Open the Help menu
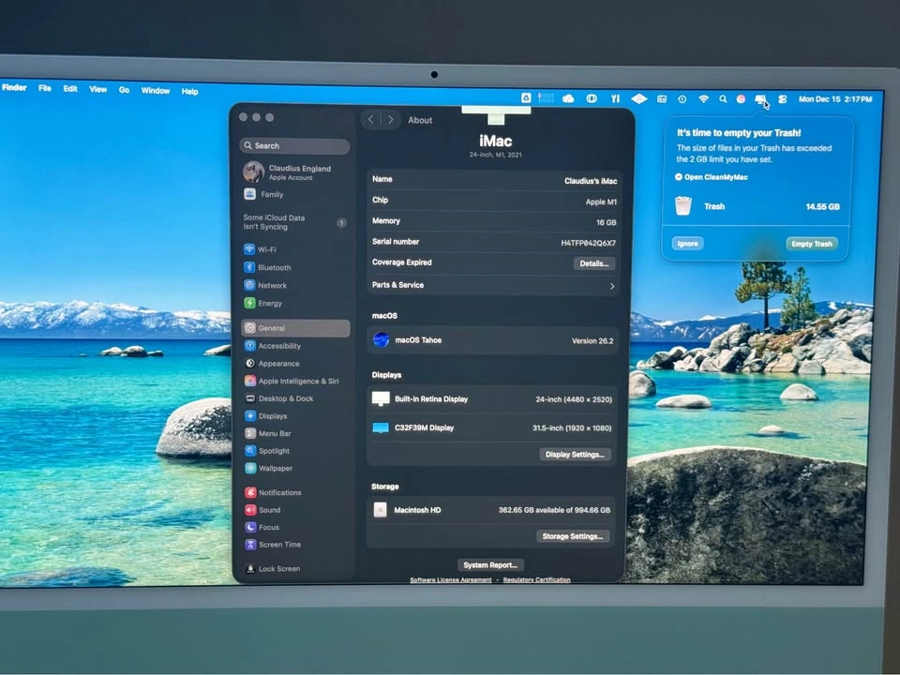The height and width of the screenshot is (675, 900). [x=190, y=91]
